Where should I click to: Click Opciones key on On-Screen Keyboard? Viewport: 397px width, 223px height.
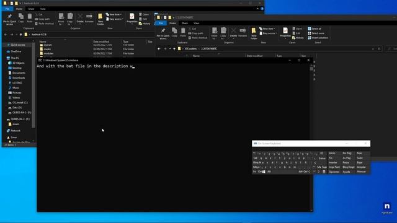pos(334,172)
